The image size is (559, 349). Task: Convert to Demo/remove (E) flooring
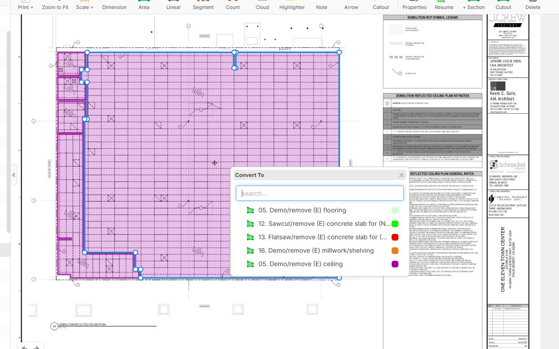point(302,210)
